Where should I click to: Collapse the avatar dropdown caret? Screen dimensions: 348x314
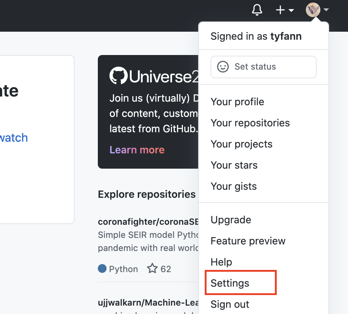coord(326,10)
